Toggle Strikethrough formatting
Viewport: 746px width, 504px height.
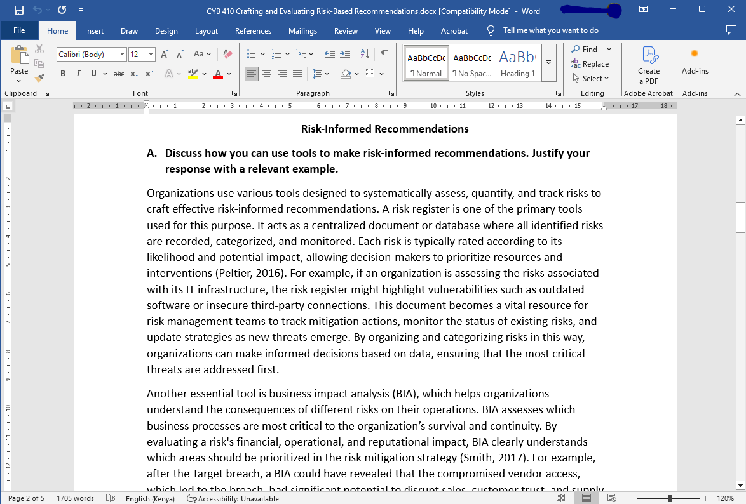[119, 74]
